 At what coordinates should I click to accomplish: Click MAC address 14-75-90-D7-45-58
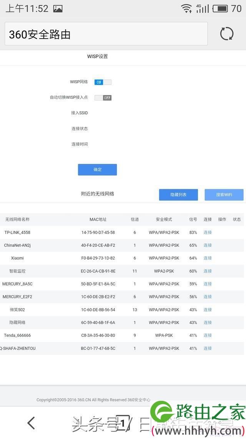[x=98, y=232]
